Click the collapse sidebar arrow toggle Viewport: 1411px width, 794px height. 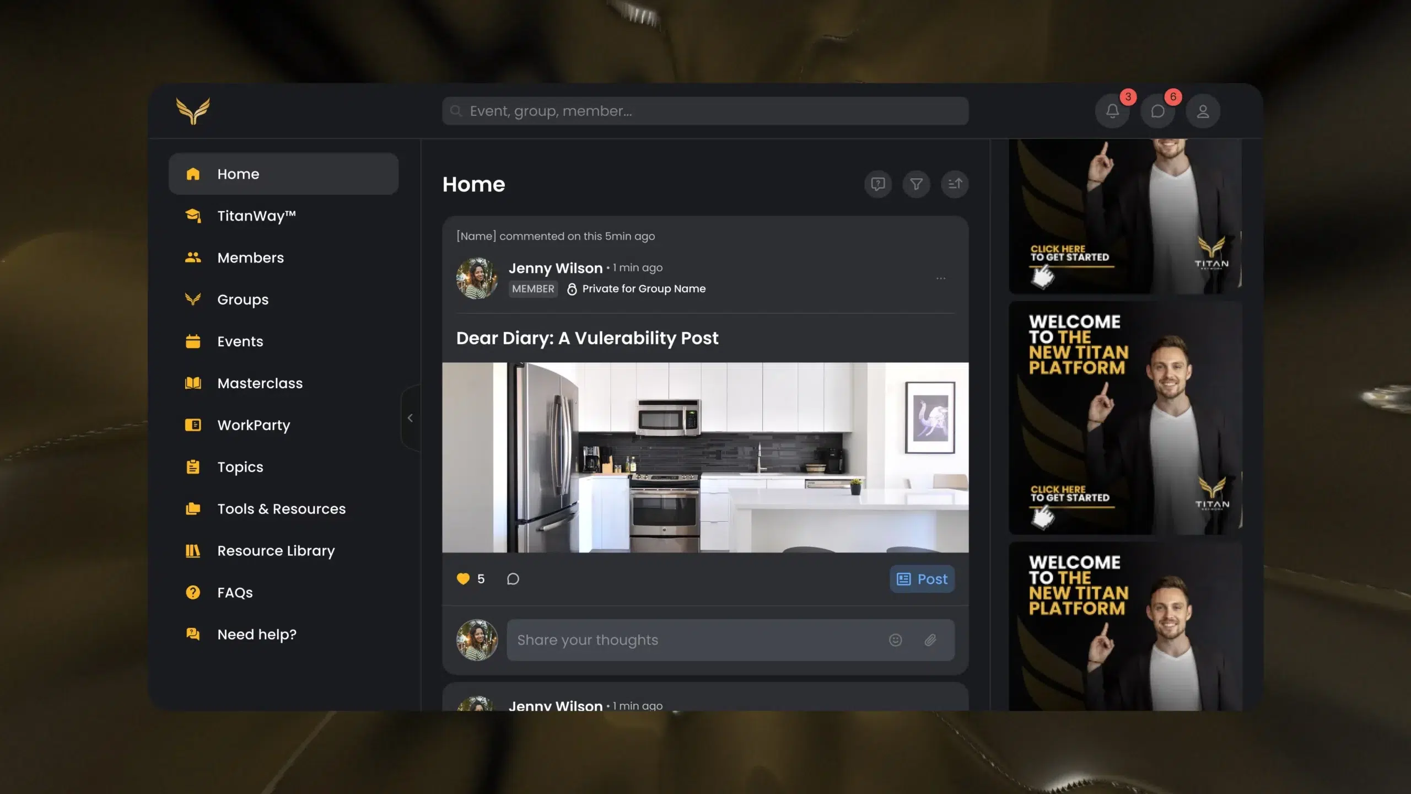coord(411,417)
